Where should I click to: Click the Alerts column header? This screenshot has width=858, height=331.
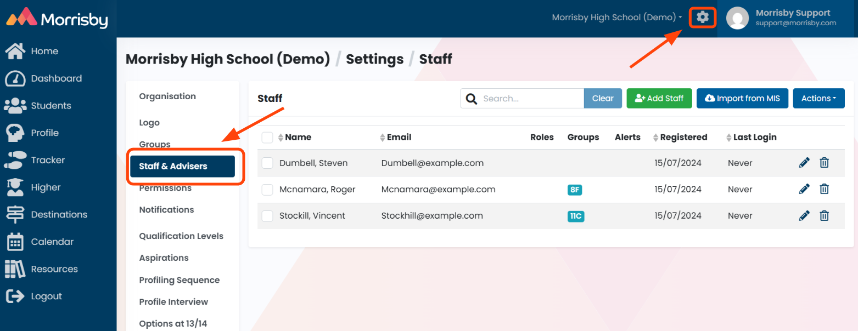(x=627, y=137)
